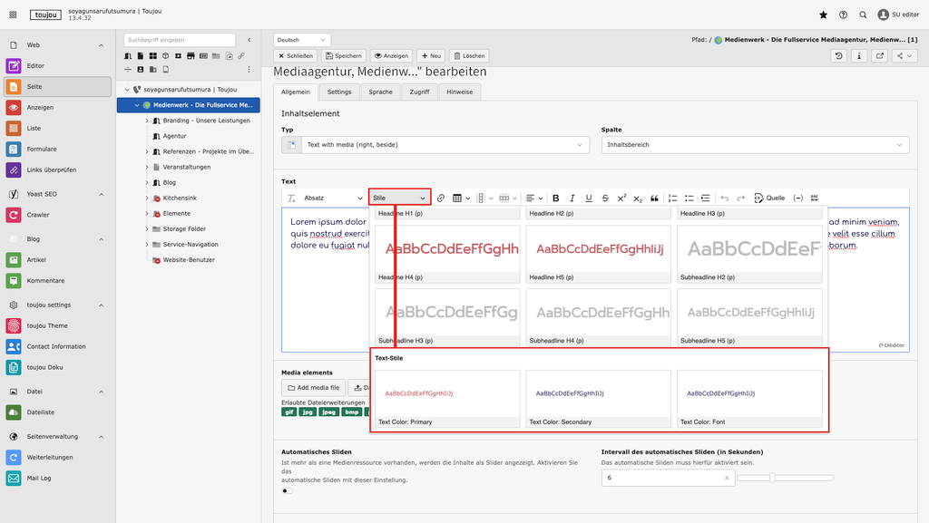Switch to the Hinweise tab
This screenshot has width=929, height=523.
tap(460, 92)
